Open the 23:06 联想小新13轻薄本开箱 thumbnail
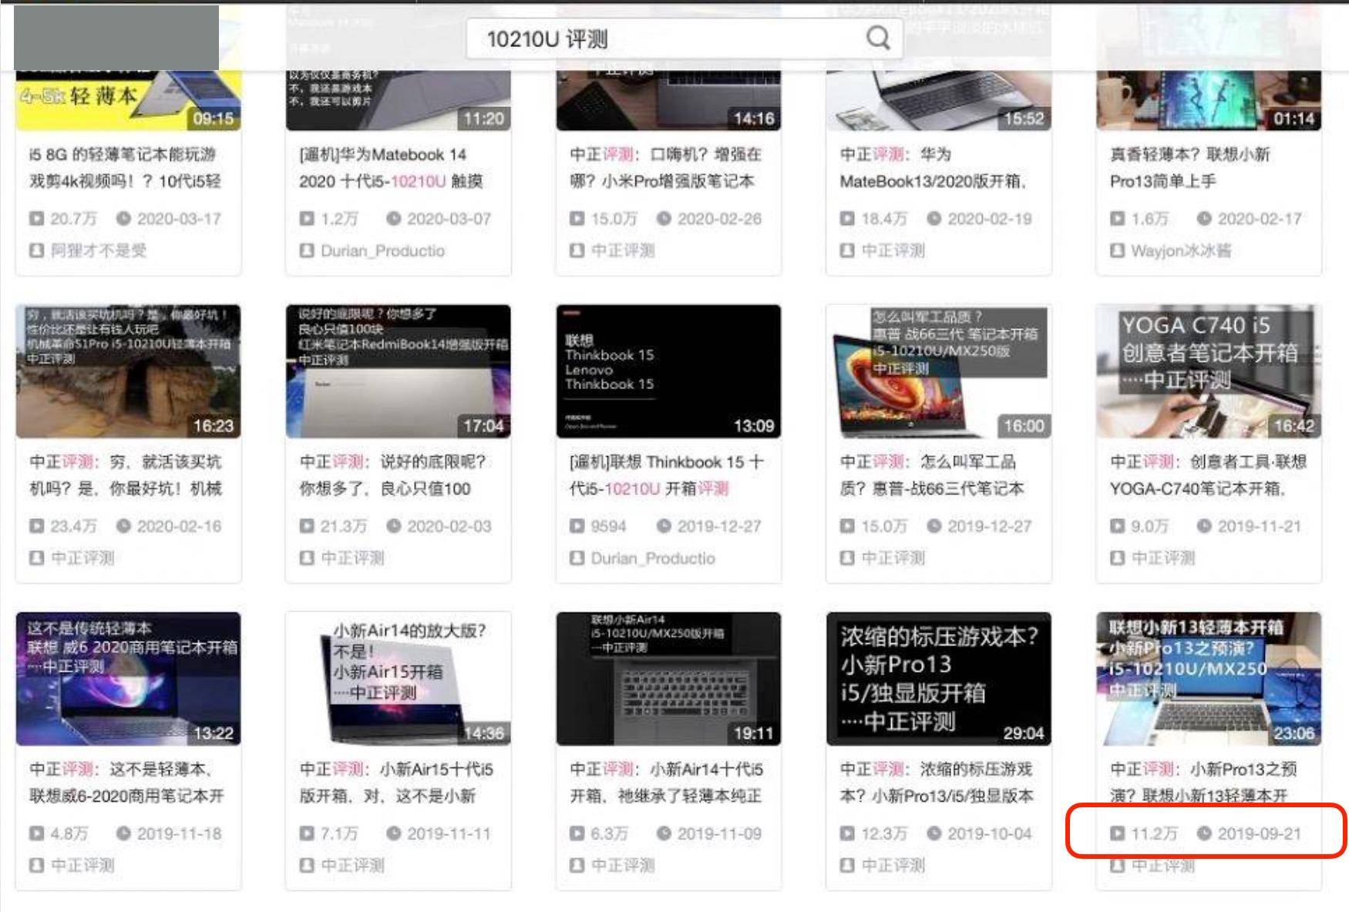 point(1209,679)
